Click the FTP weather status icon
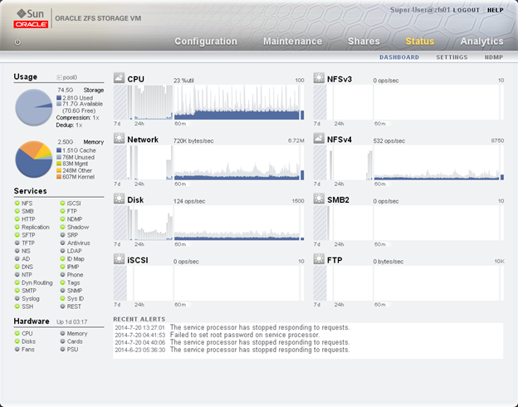Image resolution: width=518 pixels, height=407 pixels. tap(319, 259)
